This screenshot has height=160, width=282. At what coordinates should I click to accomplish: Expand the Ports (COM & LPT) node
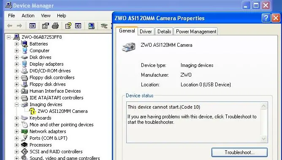[x=16, y=138]
